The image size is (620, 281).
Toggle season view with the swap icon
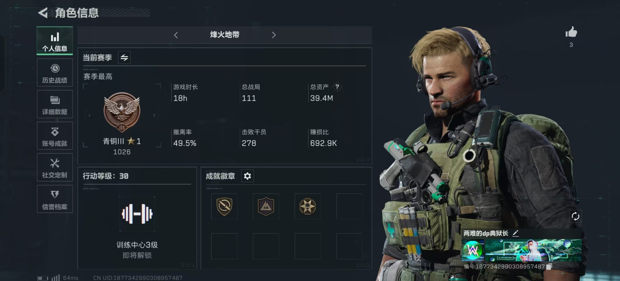click(124, 58)
